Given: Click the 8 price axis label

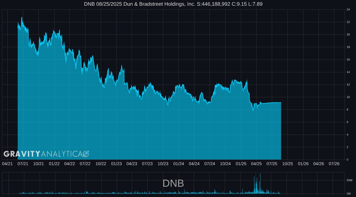Looking at the screenshot, I should (x=347, y=110).
